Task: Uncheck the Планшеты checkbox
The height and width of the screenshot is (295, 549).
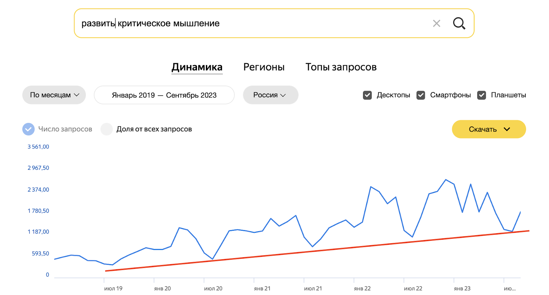Action: pyautogui.click(x=482, y=95)
